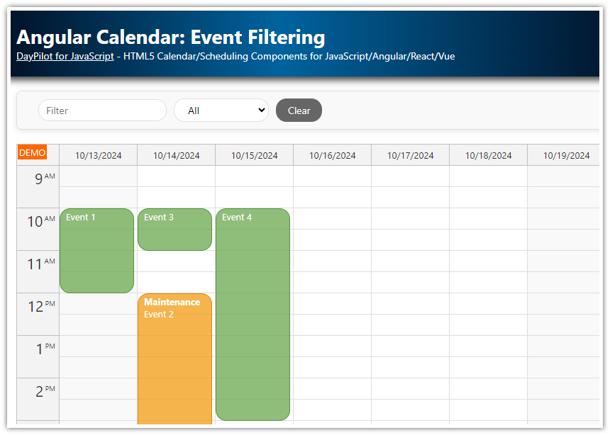Select the 10/16/2024 column header
This screenshot has width=610, height=435.
coord(332,154)
